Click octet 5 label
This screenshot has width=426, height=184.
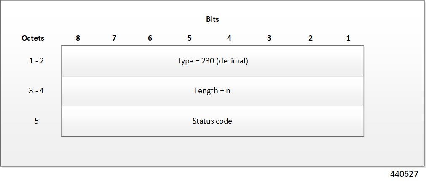click(x=36, y=121)
